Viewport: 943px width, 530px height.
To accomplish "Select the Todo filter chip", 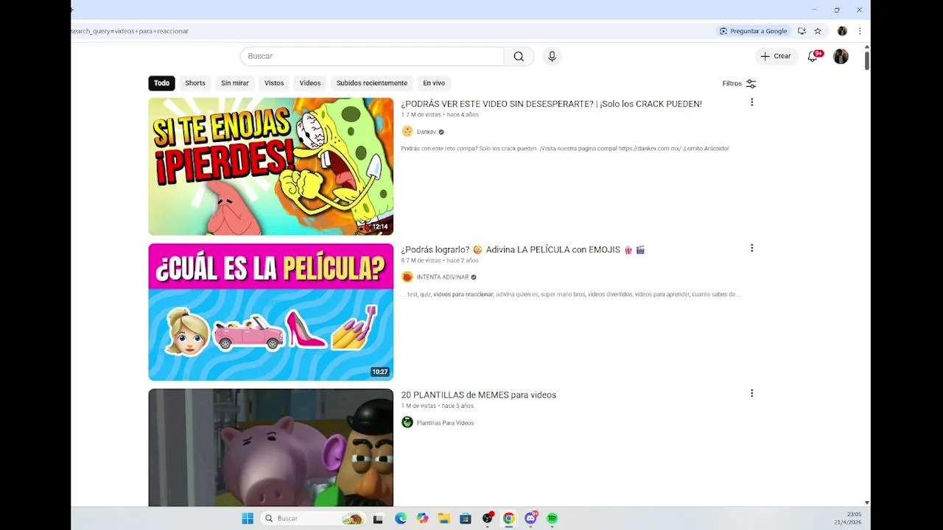I will click(x=161, y=83).
